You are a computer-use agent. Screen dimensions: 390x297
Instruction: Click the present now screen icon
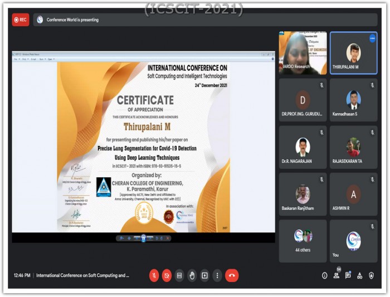tap(204, 275)
